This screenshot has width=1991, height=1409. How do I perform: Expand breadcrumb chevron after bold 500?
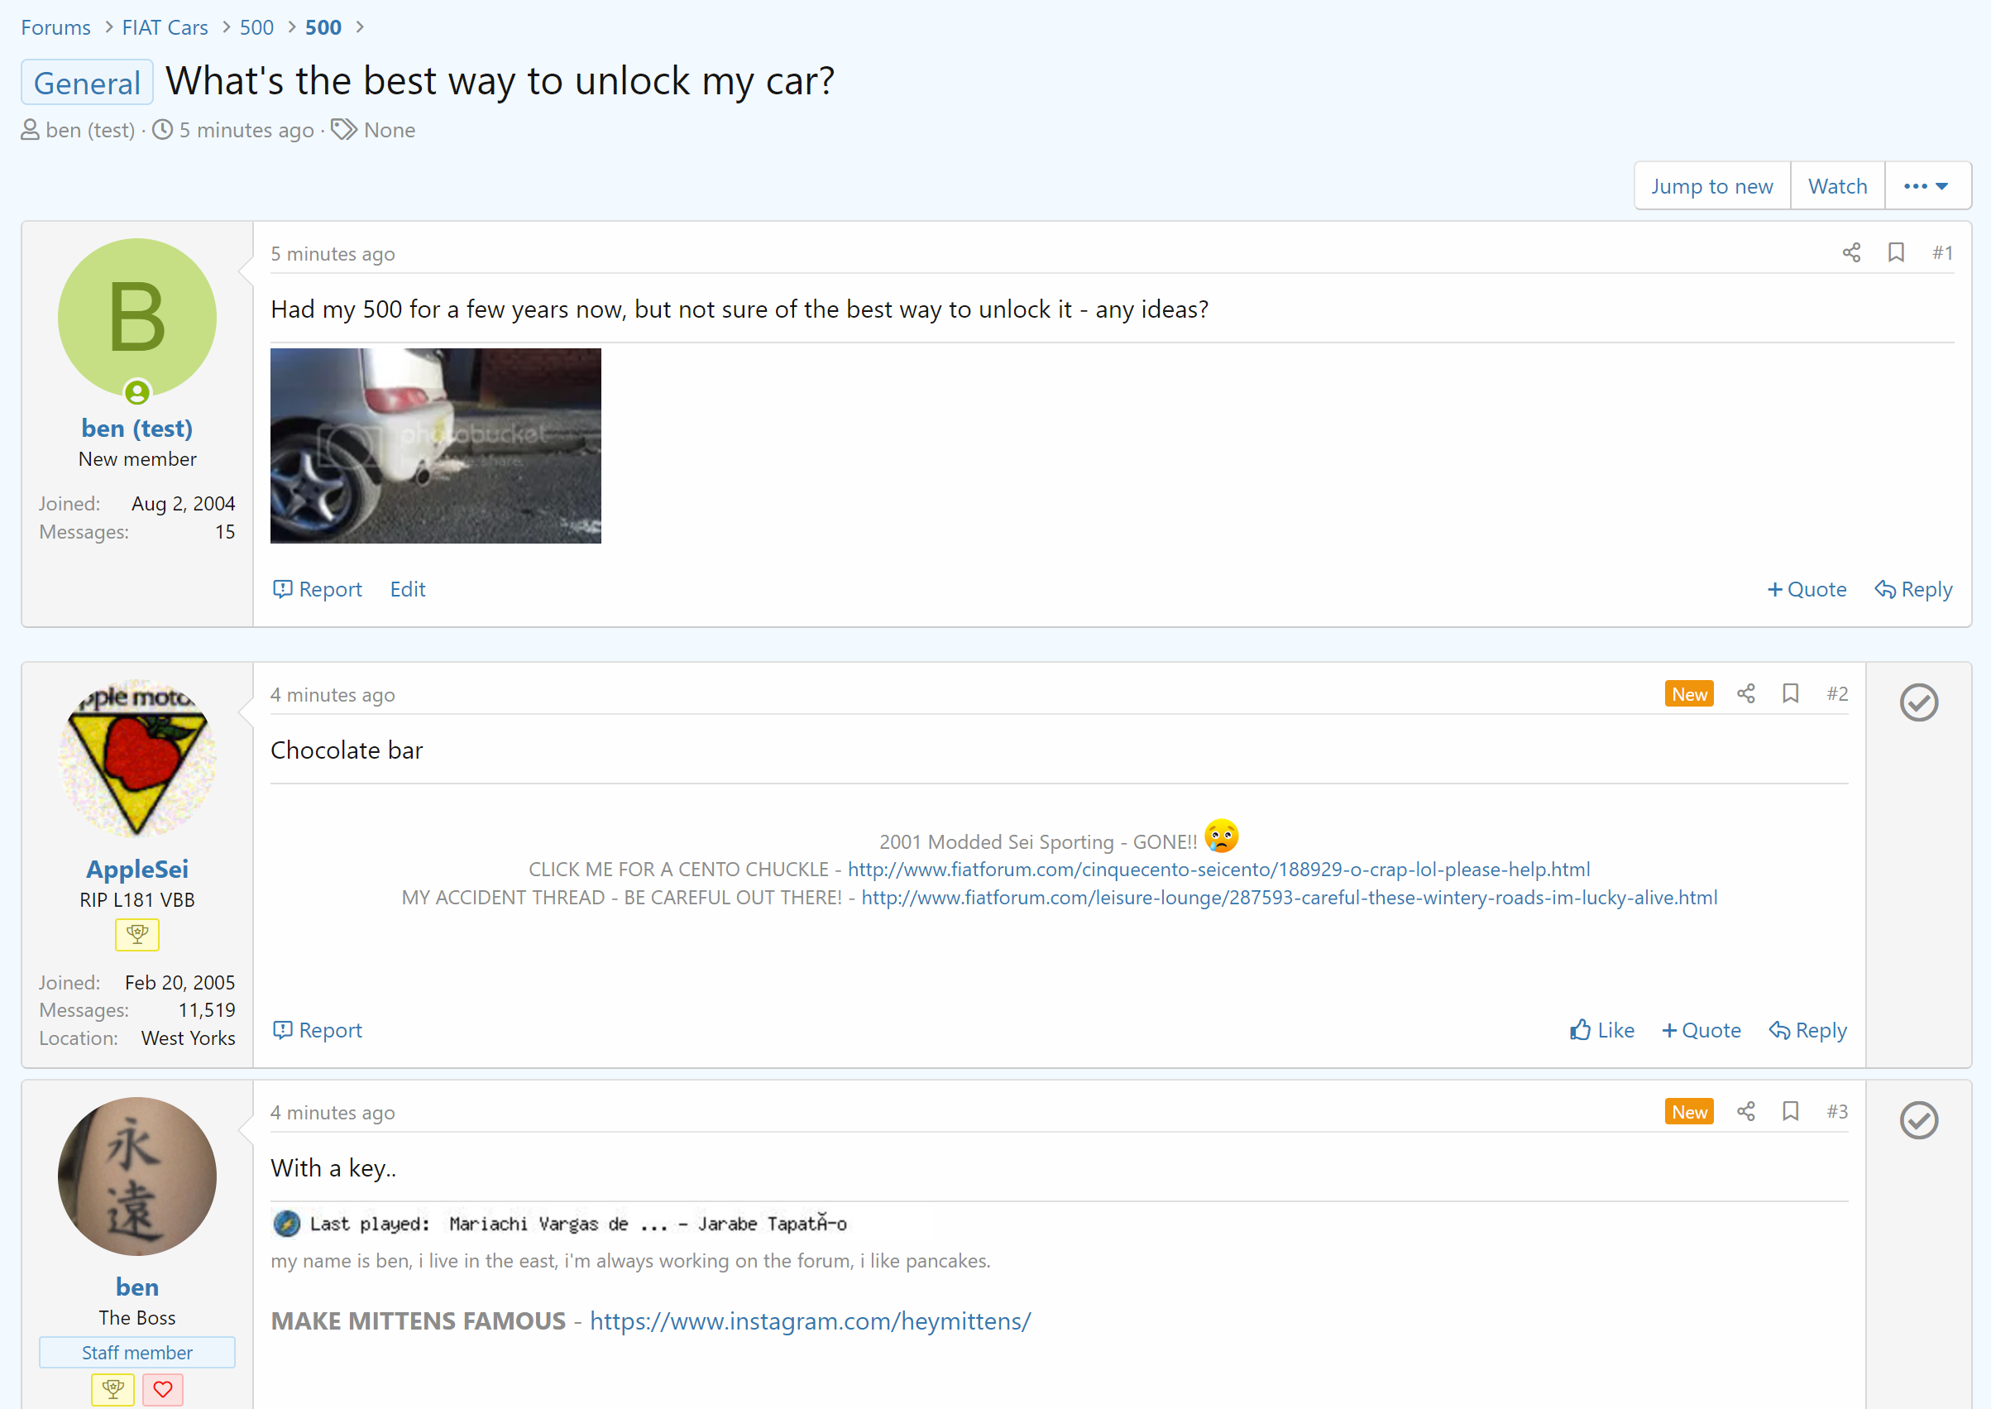pyautogui.click(x=360, y=27)
